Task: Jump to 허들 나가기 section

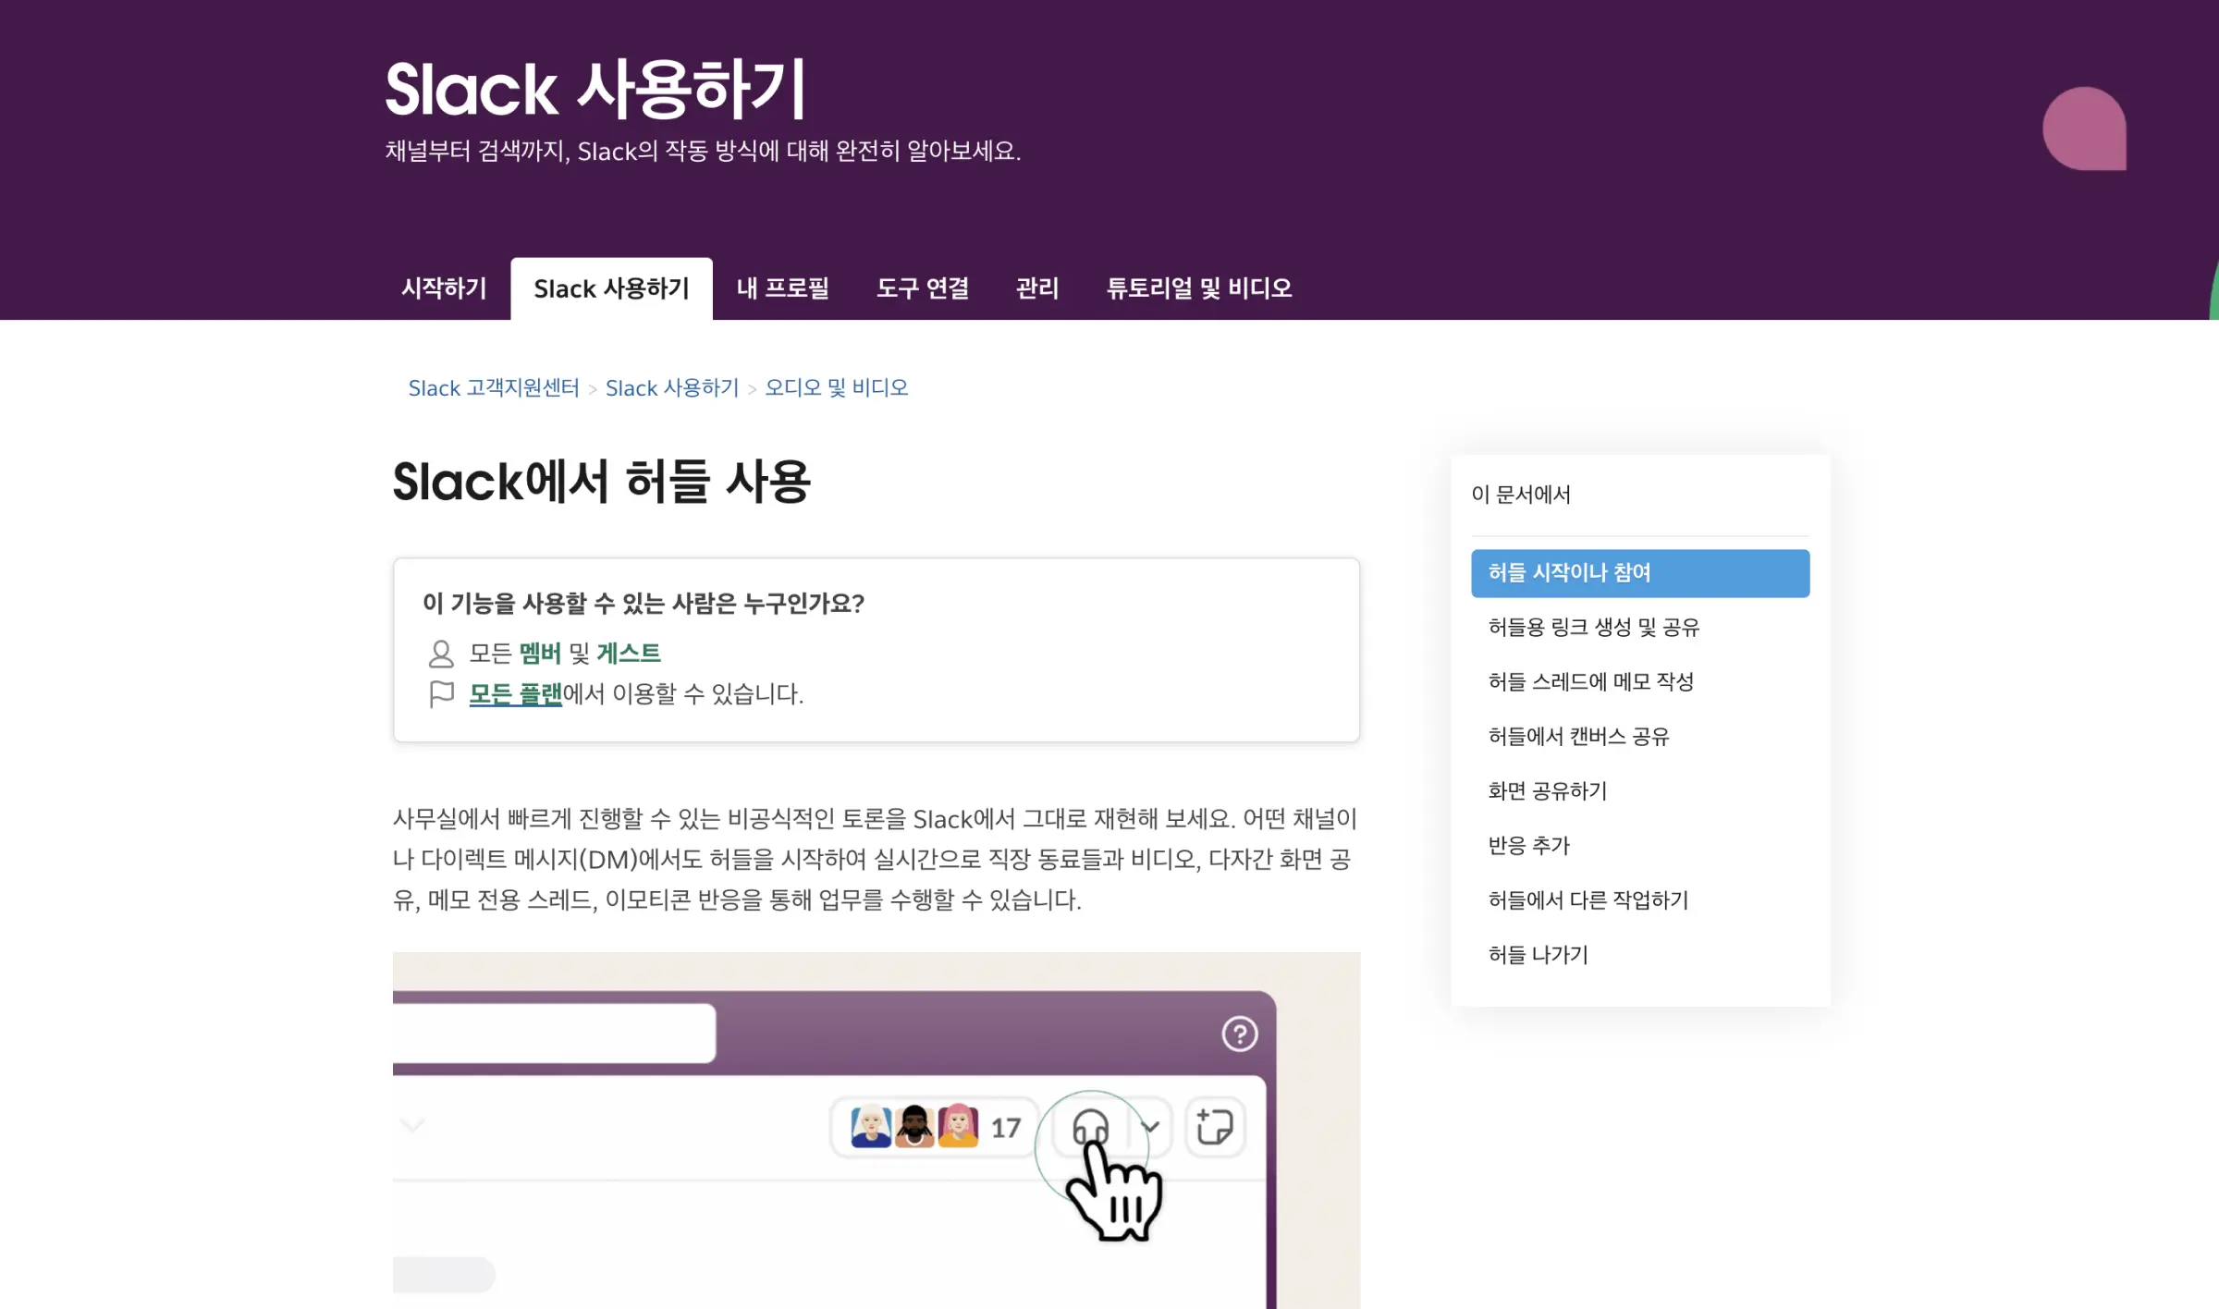Action: click(x=1539, y=955)
